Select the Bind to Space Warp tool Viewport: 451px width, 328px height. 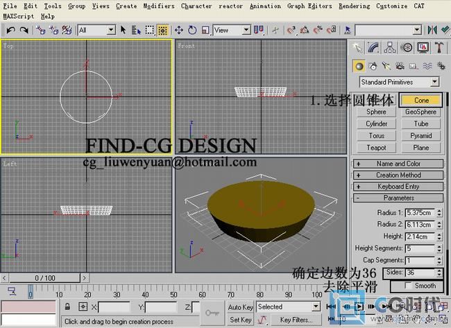pyautogui.click(x=67, y=30)
